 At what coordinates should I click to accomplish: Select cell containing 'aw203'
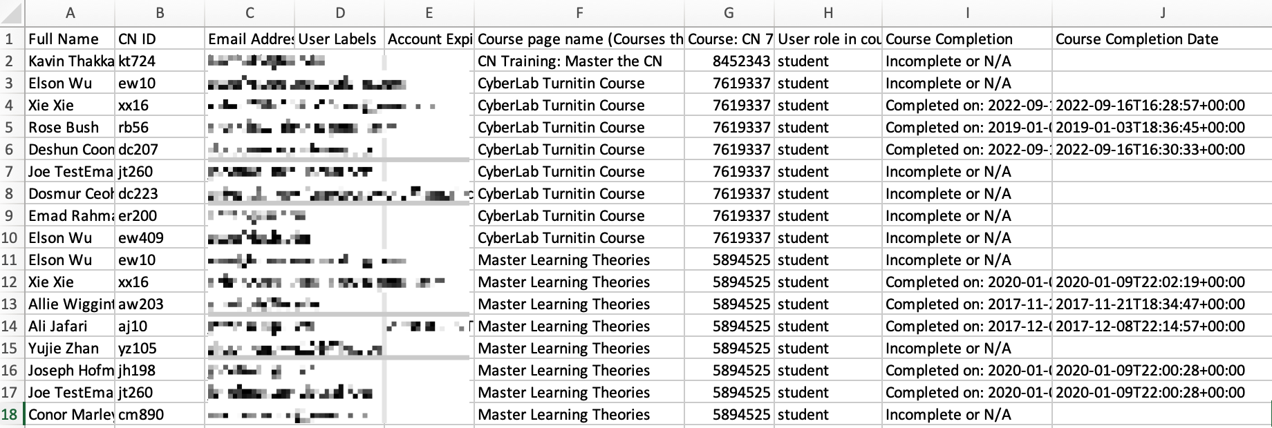pos(160,304)
